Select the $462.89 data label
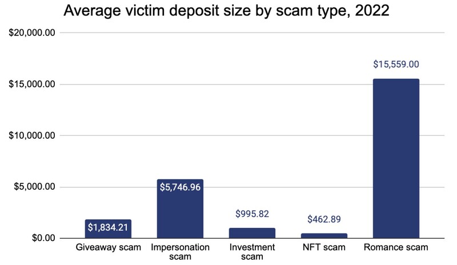457x265 pixels. (323, 219)
